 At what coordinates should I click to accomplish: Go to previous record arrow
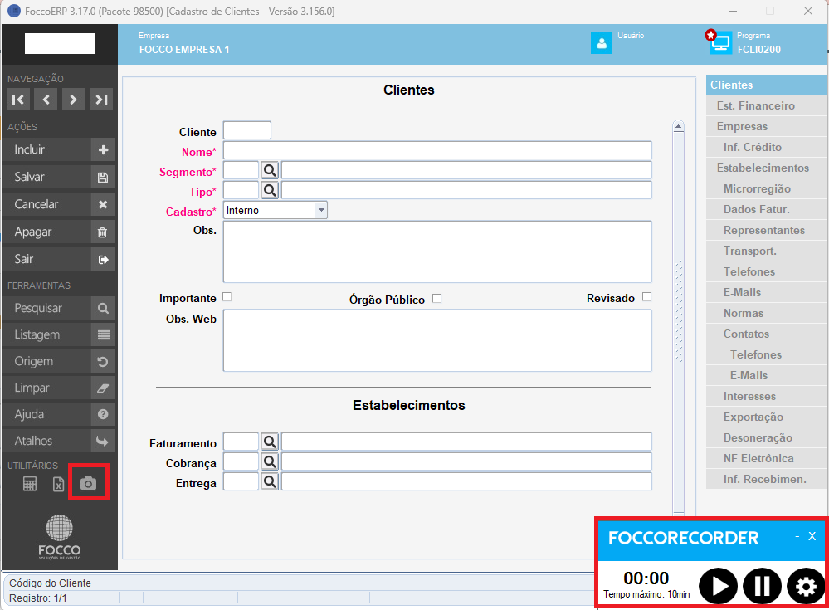point(46,100)
